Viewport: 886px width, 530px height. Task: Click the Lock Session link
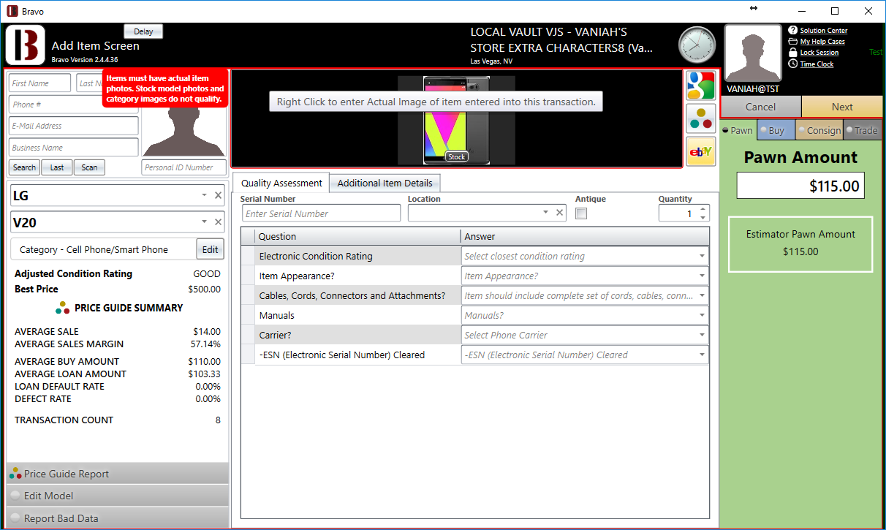click(819, 53)
